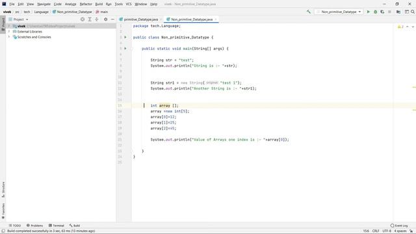Screen dimensions: 416x234
Task: Open the Tools menu
Action: click(119, 4)
